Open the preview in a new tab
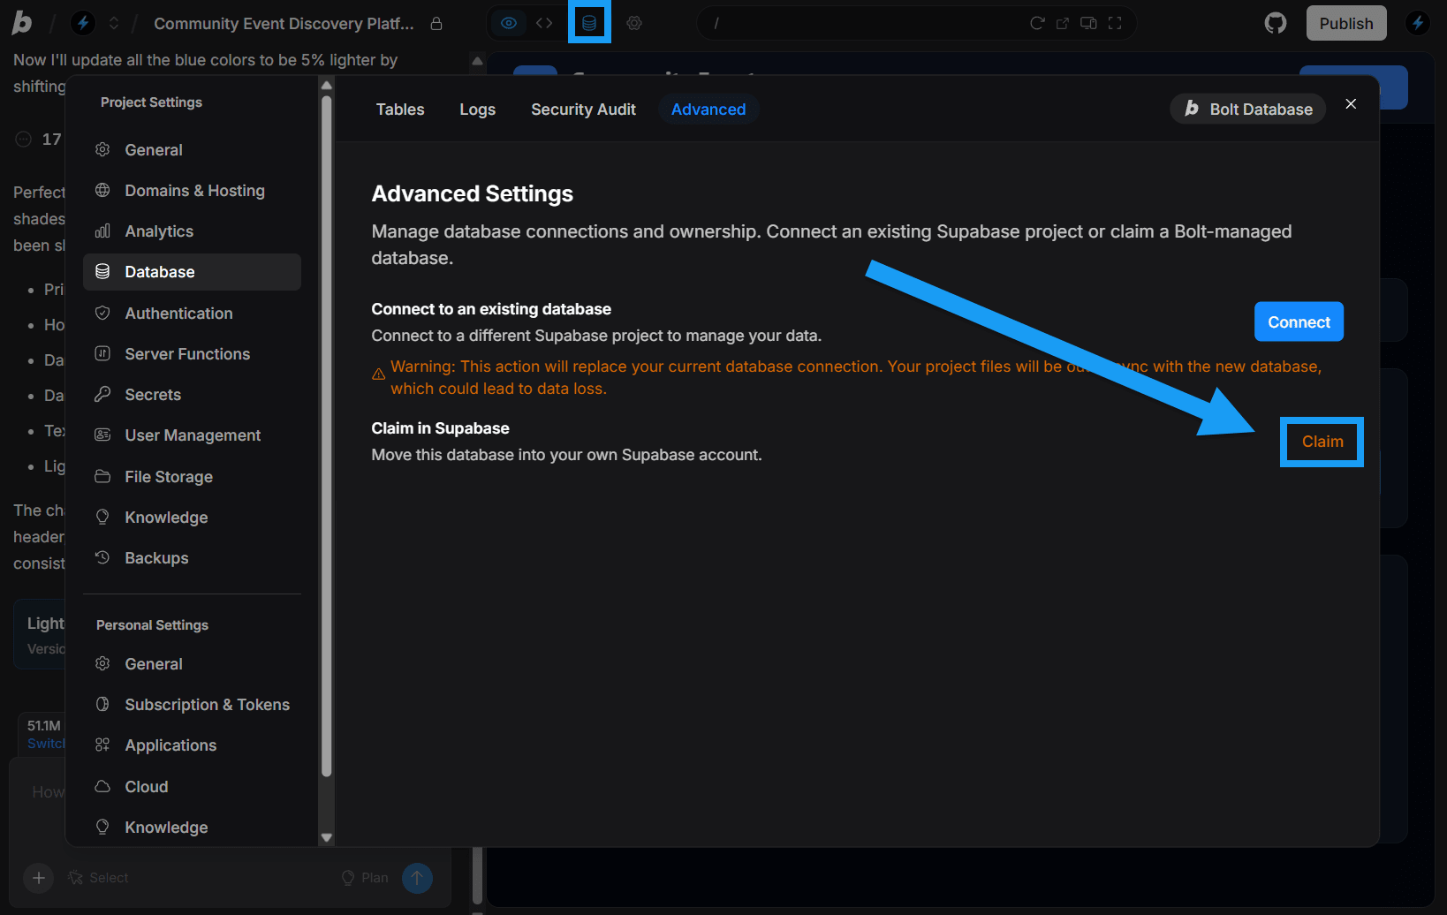1447x915 pixels. pos(1062,23)
